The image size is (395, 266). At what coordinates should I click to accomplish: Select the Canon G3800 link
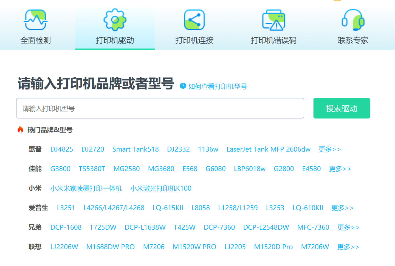click(x=60, y=169)
